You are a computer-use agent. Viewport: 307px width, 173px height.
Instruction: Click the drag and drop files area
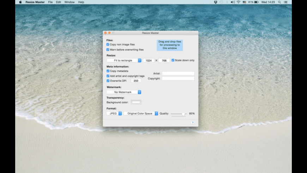click(170, 45)
